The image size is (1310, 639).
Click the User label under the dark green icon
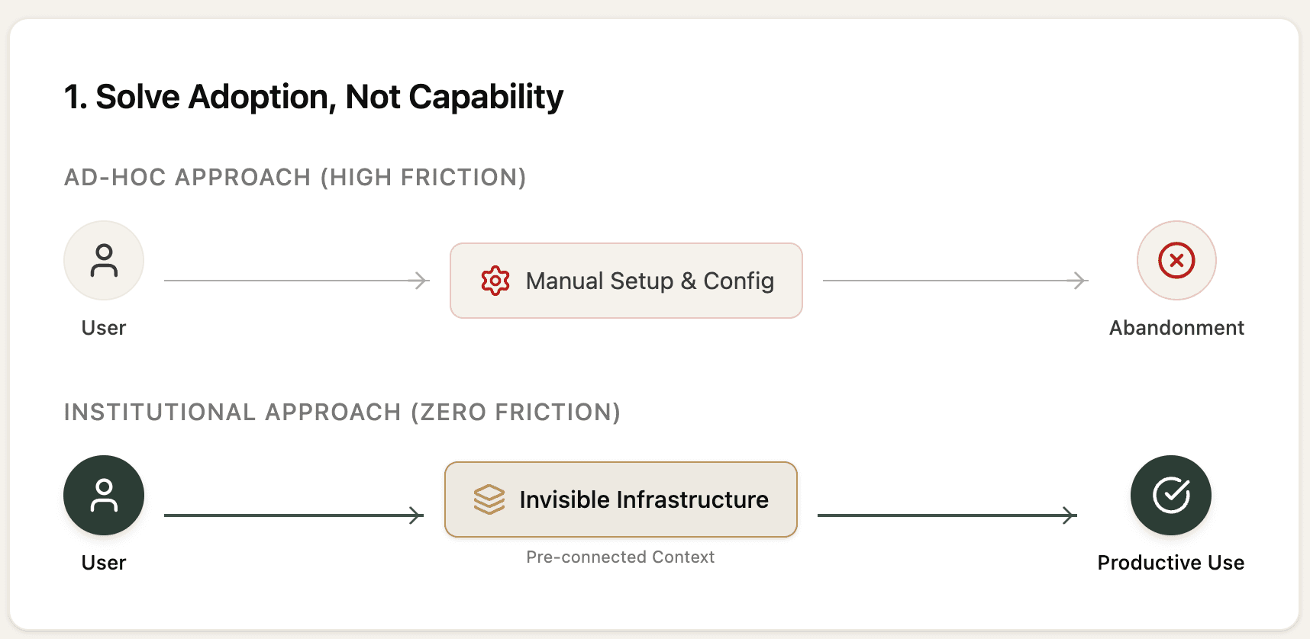[x=104, y=563]
